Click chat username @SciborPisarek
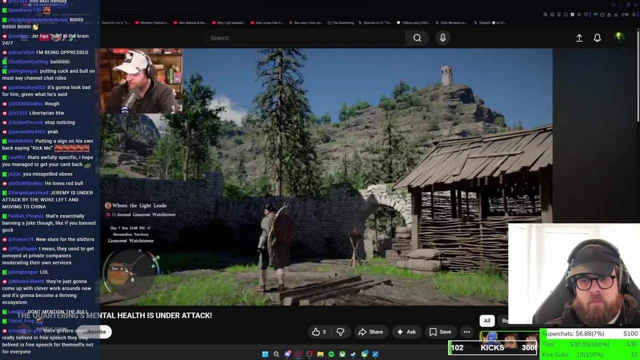The height and width of the screenshot is (360, 640). click(x=25, y=122)
